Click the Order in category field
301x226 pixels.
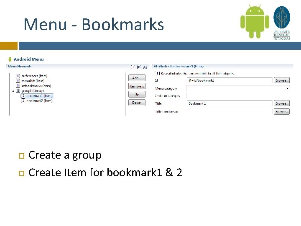(238, 96)
